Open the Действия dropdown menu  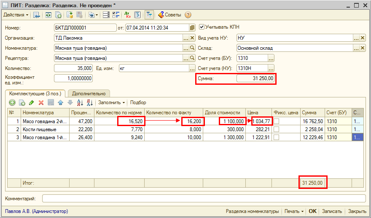coord(16,15)
